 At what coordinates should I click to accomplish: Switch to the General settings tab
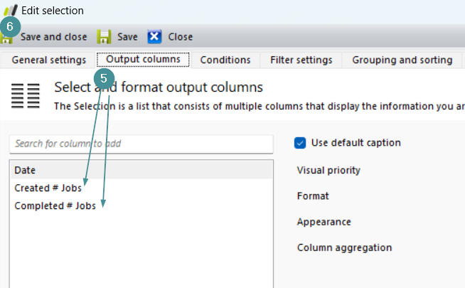click(x=48, y=60)
